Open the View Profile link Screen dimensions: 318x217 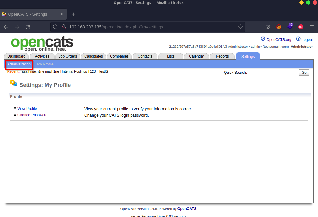click(27, 109)
